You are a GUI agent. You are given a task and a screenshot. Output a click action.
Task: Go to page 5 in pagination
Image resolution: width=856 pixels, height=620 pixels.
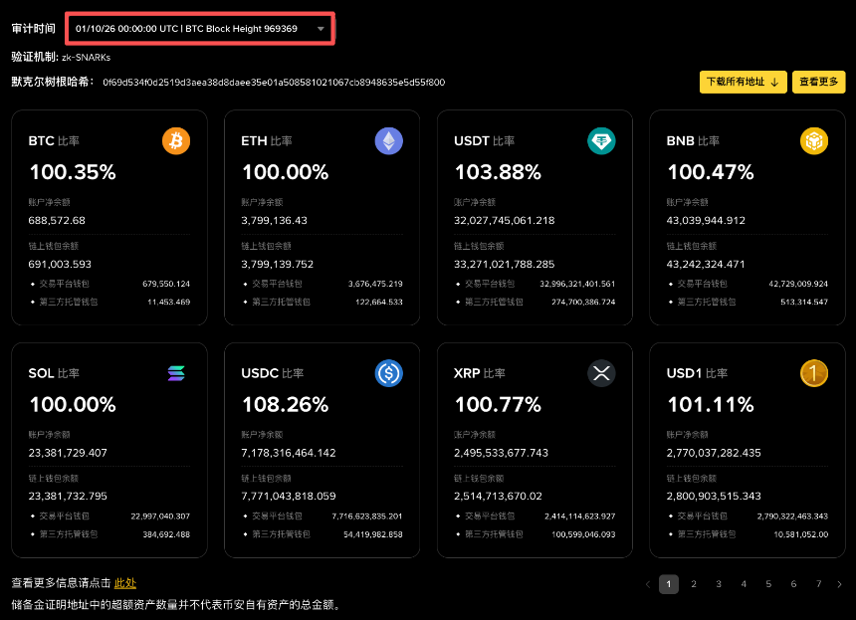click(x=768, y=584)
